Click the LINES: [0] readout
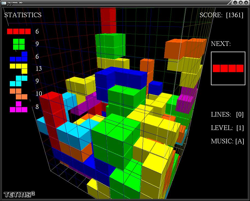The image size is (250, 201). [x=227, y=114]
